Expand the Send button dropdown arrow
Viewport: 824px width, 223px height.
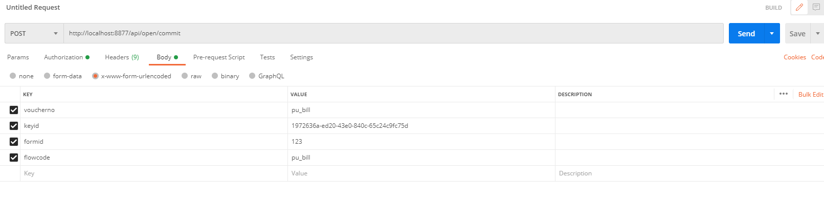[x=772, y=33]
